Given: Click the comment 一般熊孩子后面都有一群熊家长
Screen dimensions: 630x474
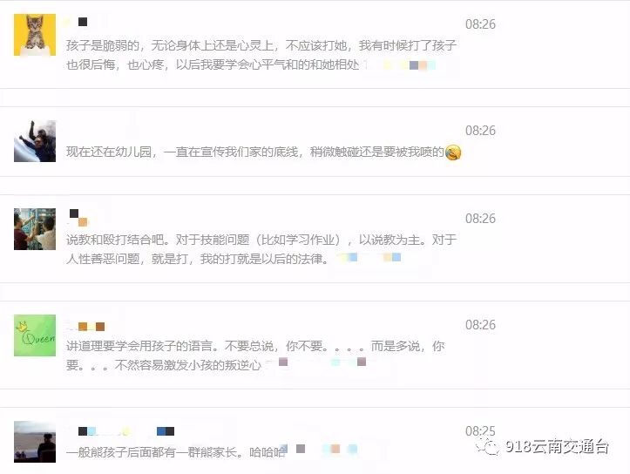Looking at the screenshot, I should 175,452.
